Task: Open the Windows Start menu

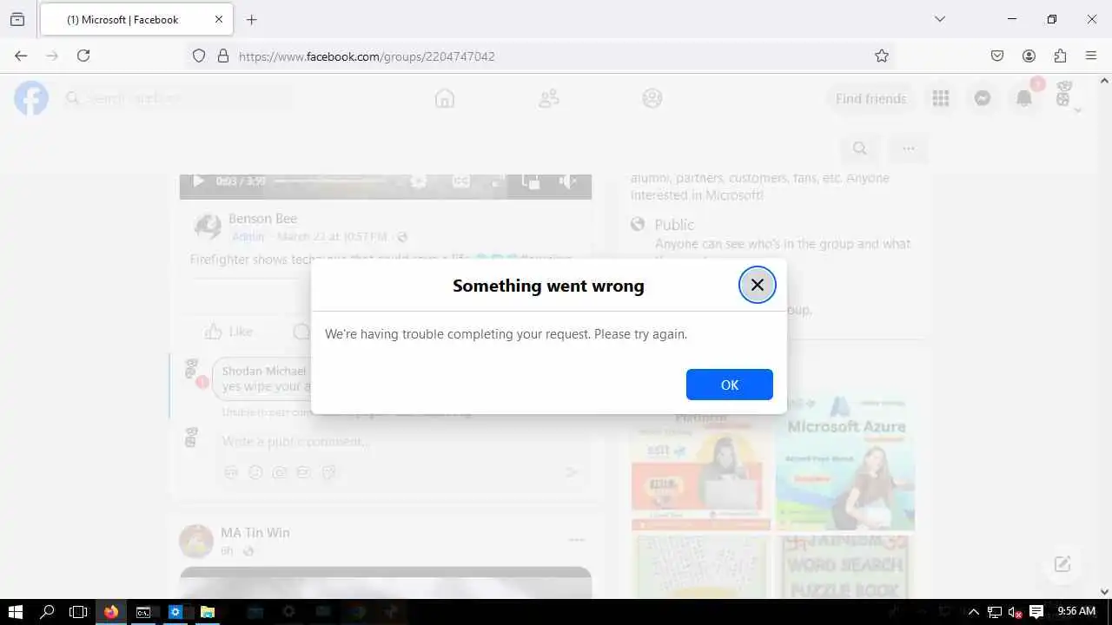Action: [16, 612]
